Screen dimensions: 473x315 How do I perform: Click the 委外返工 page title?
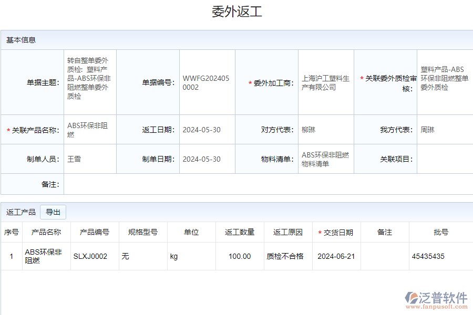236,9
